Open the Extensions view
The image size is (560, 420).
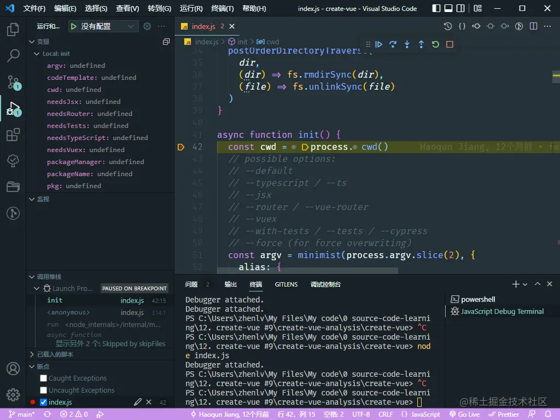coord(13,135)
